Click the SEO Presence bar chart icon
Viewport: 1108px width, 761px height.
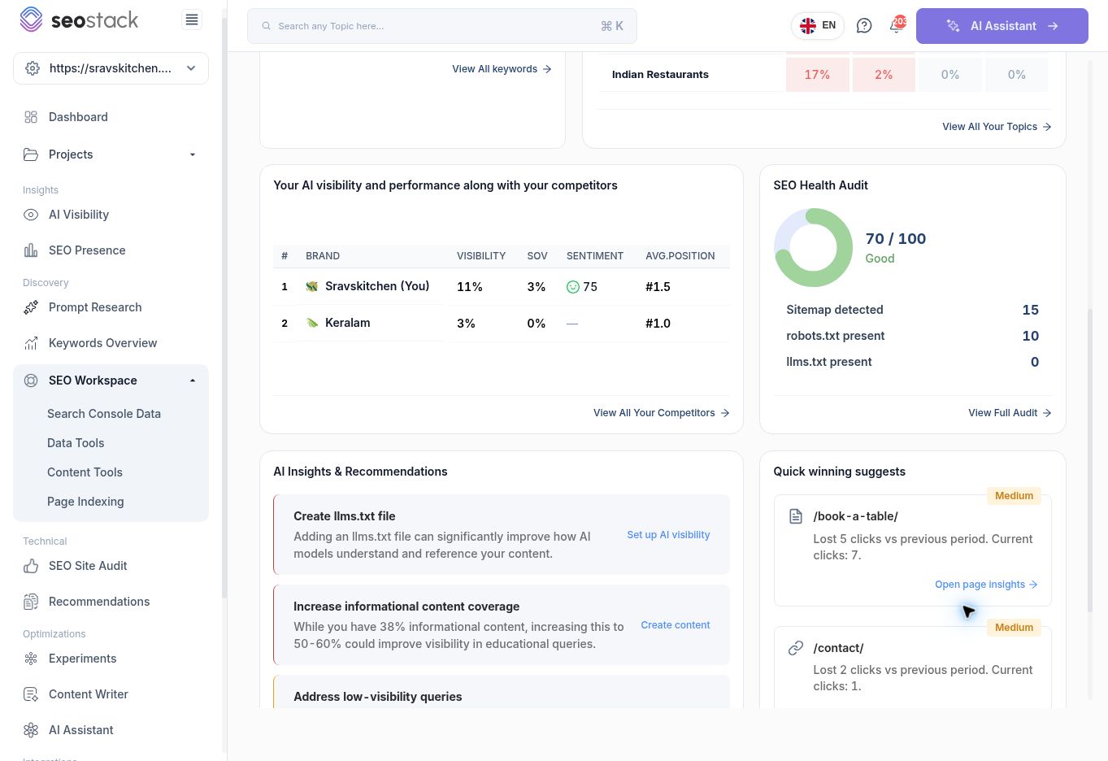coord(31,250)
